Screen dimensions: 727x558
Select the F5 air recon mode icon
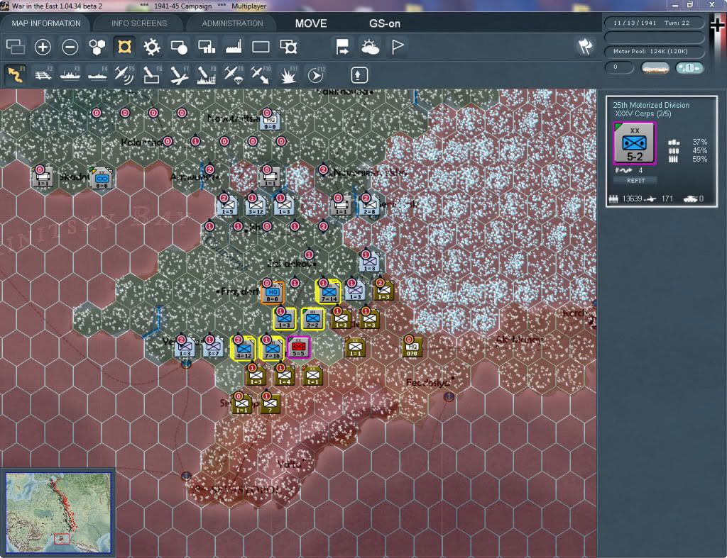point(124,74)
